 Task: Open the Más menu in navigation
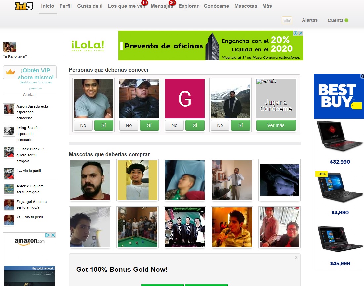(267, 6)
